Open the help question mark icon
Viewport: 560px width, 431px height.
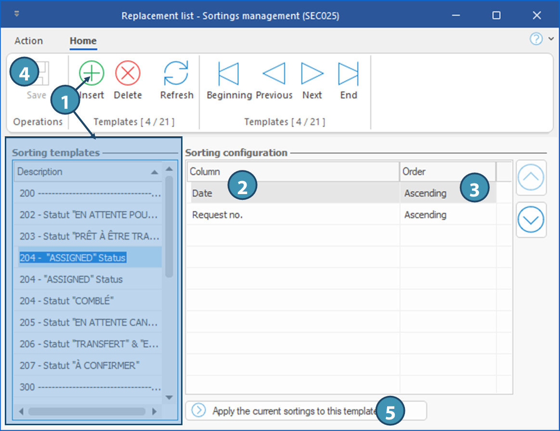click(x=536, y=39)
